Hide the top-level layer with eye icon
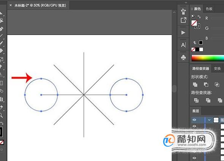224x161 pixels. pyautogui.click(x=194, y=120)
